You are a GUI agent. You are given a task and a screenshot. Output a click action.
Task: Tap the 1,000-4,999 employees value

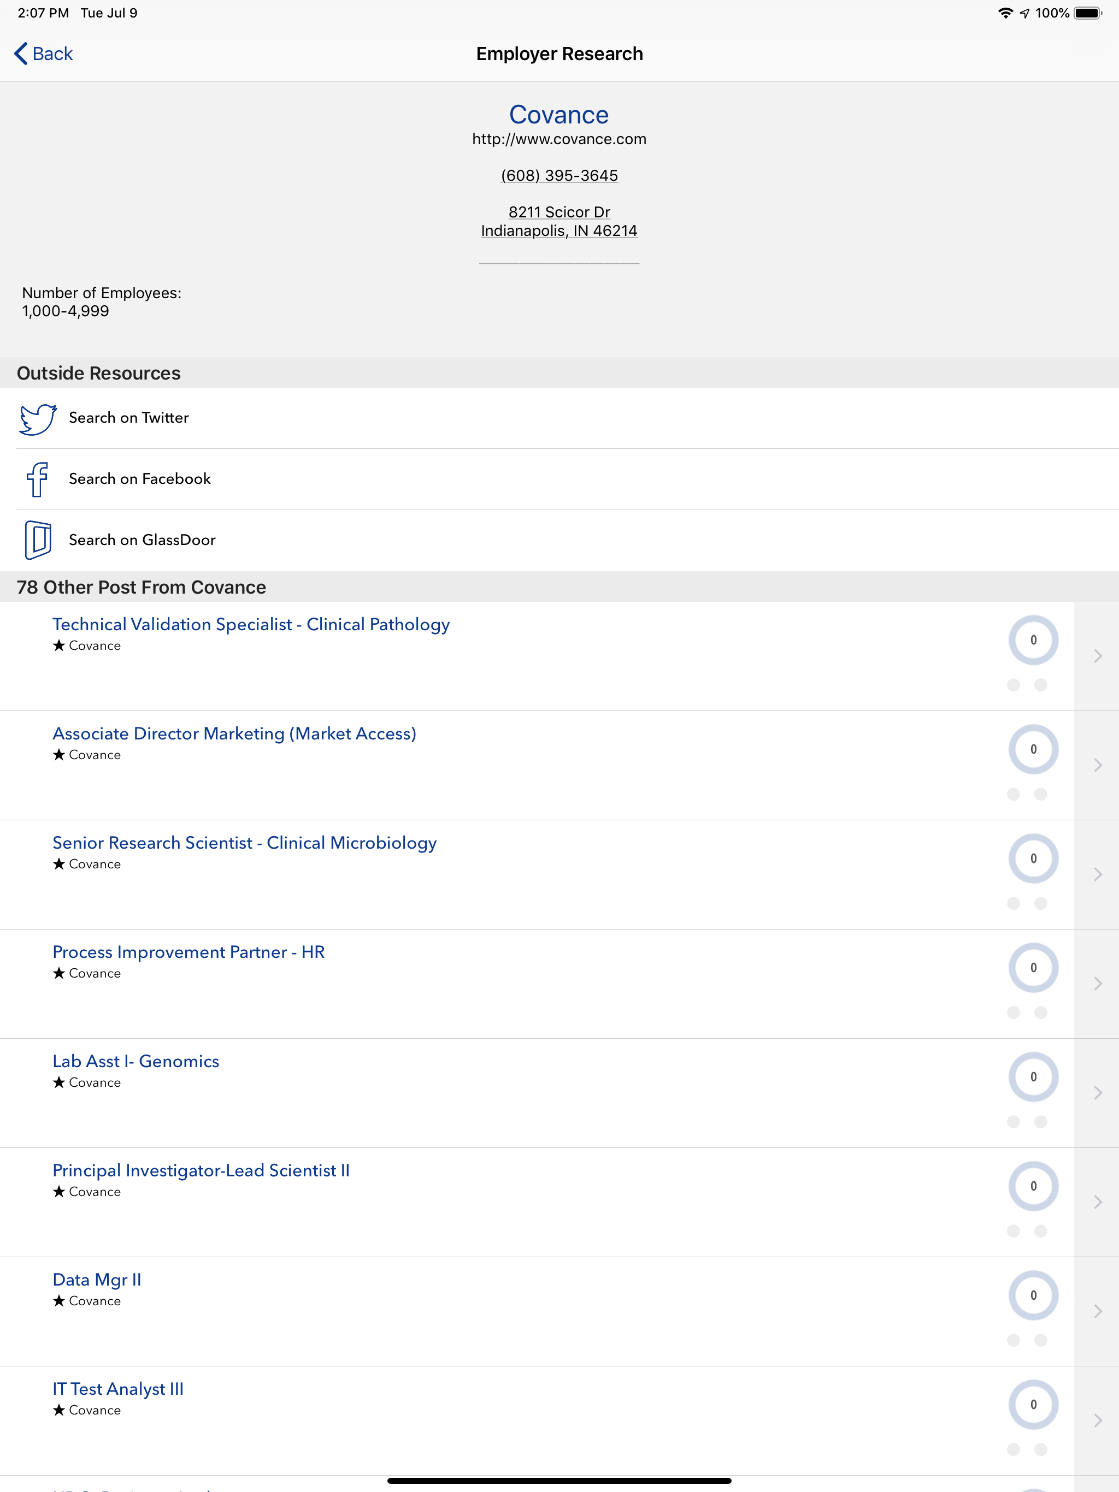pos(66,311)
